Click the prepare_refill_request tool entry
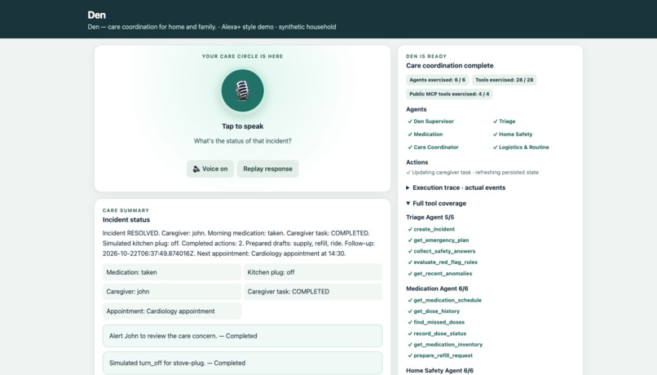Image resolution: width=657 pixels, height=375 pixels. click(440, 355)
